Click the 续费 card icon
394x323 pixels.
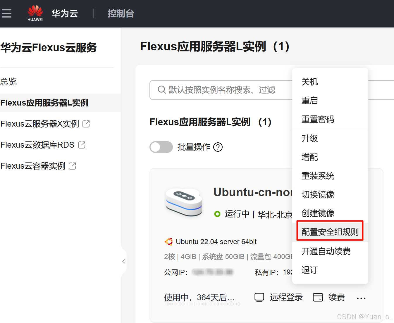coord(318,297)
